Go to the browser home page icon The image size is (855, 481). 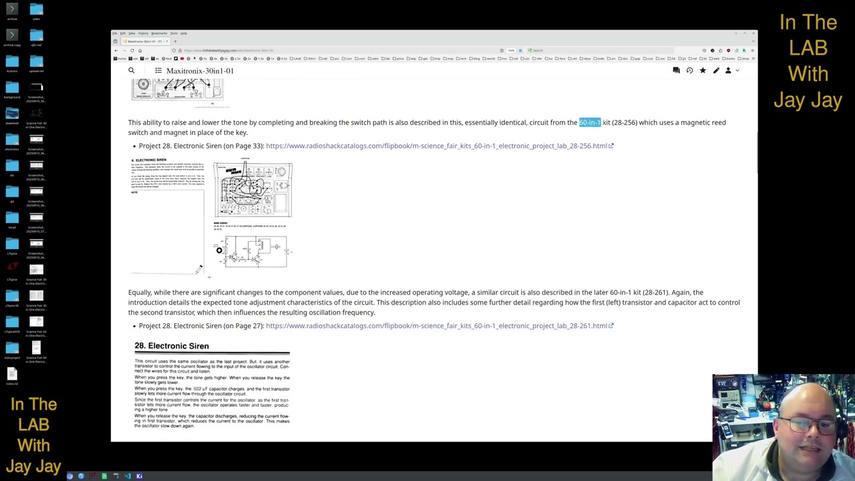tap(140, 51)
